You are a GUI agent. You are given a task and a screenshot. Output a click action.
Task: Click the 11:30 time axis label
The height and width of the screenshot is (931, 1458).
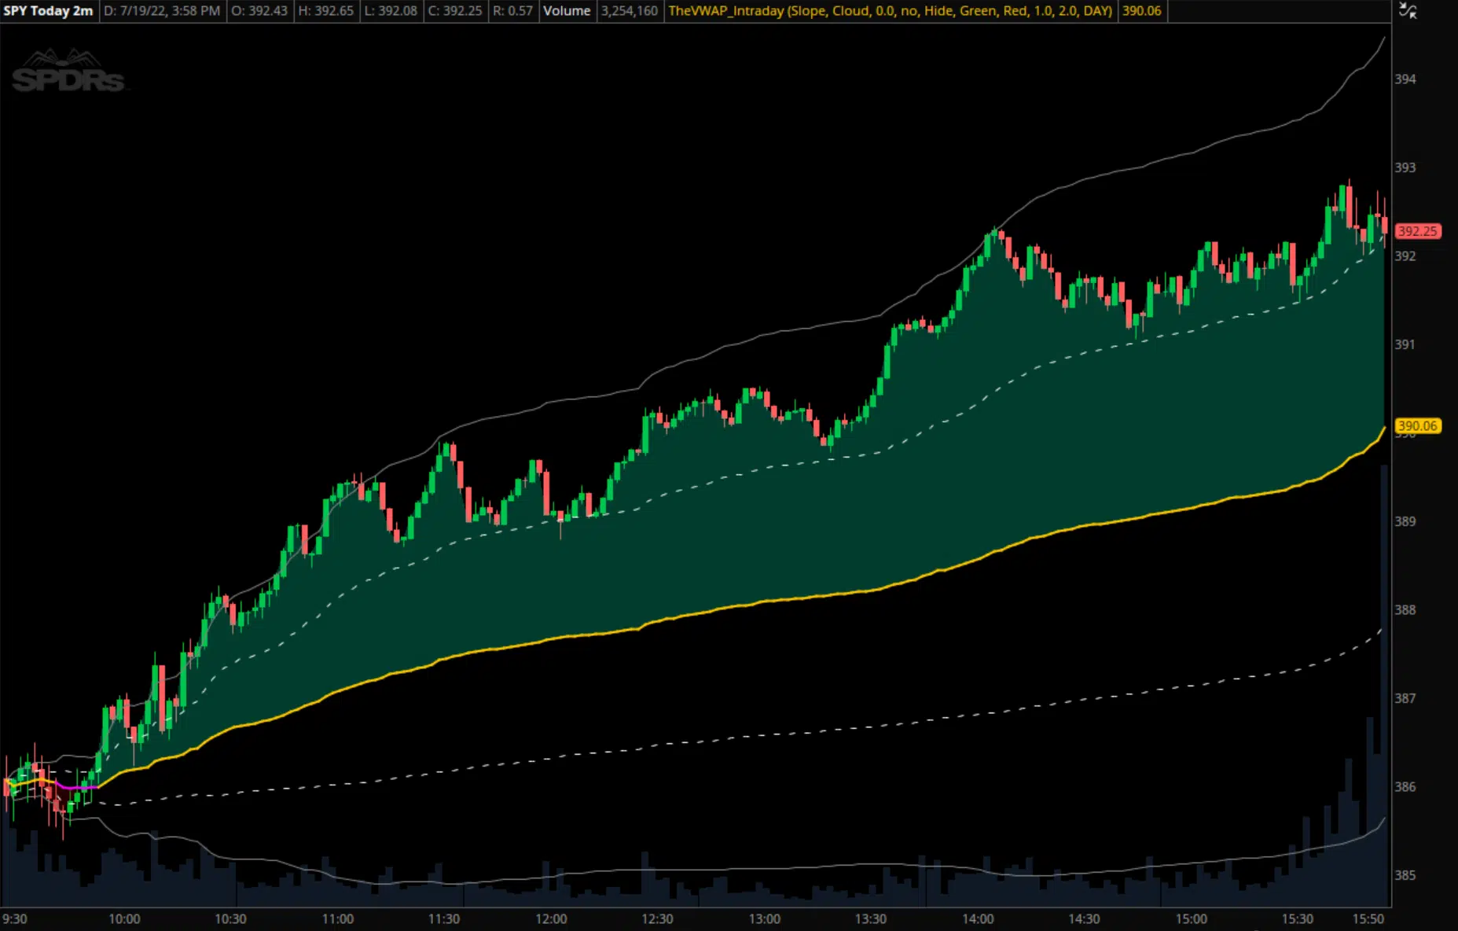point(444,918)
